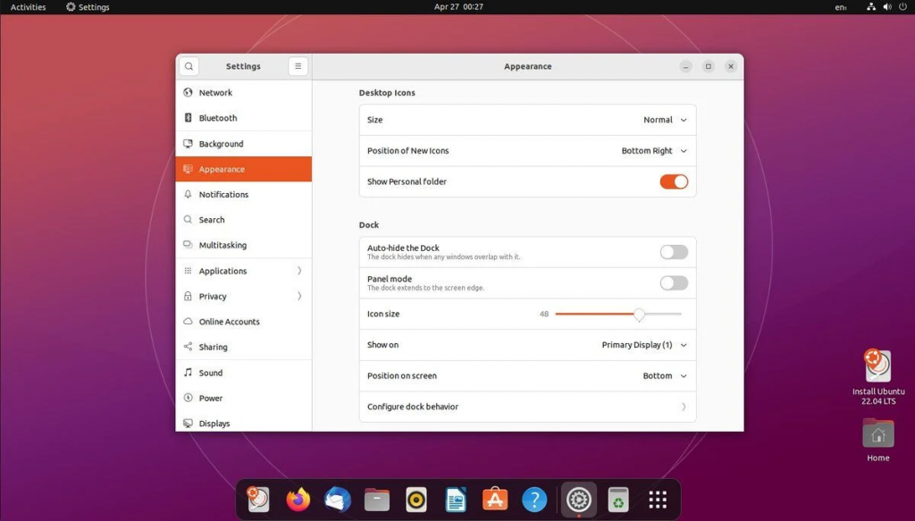Open the desktop icon Size dropdown
The image size is (915, 521).
pyautogui.click(x=665, y=120)
